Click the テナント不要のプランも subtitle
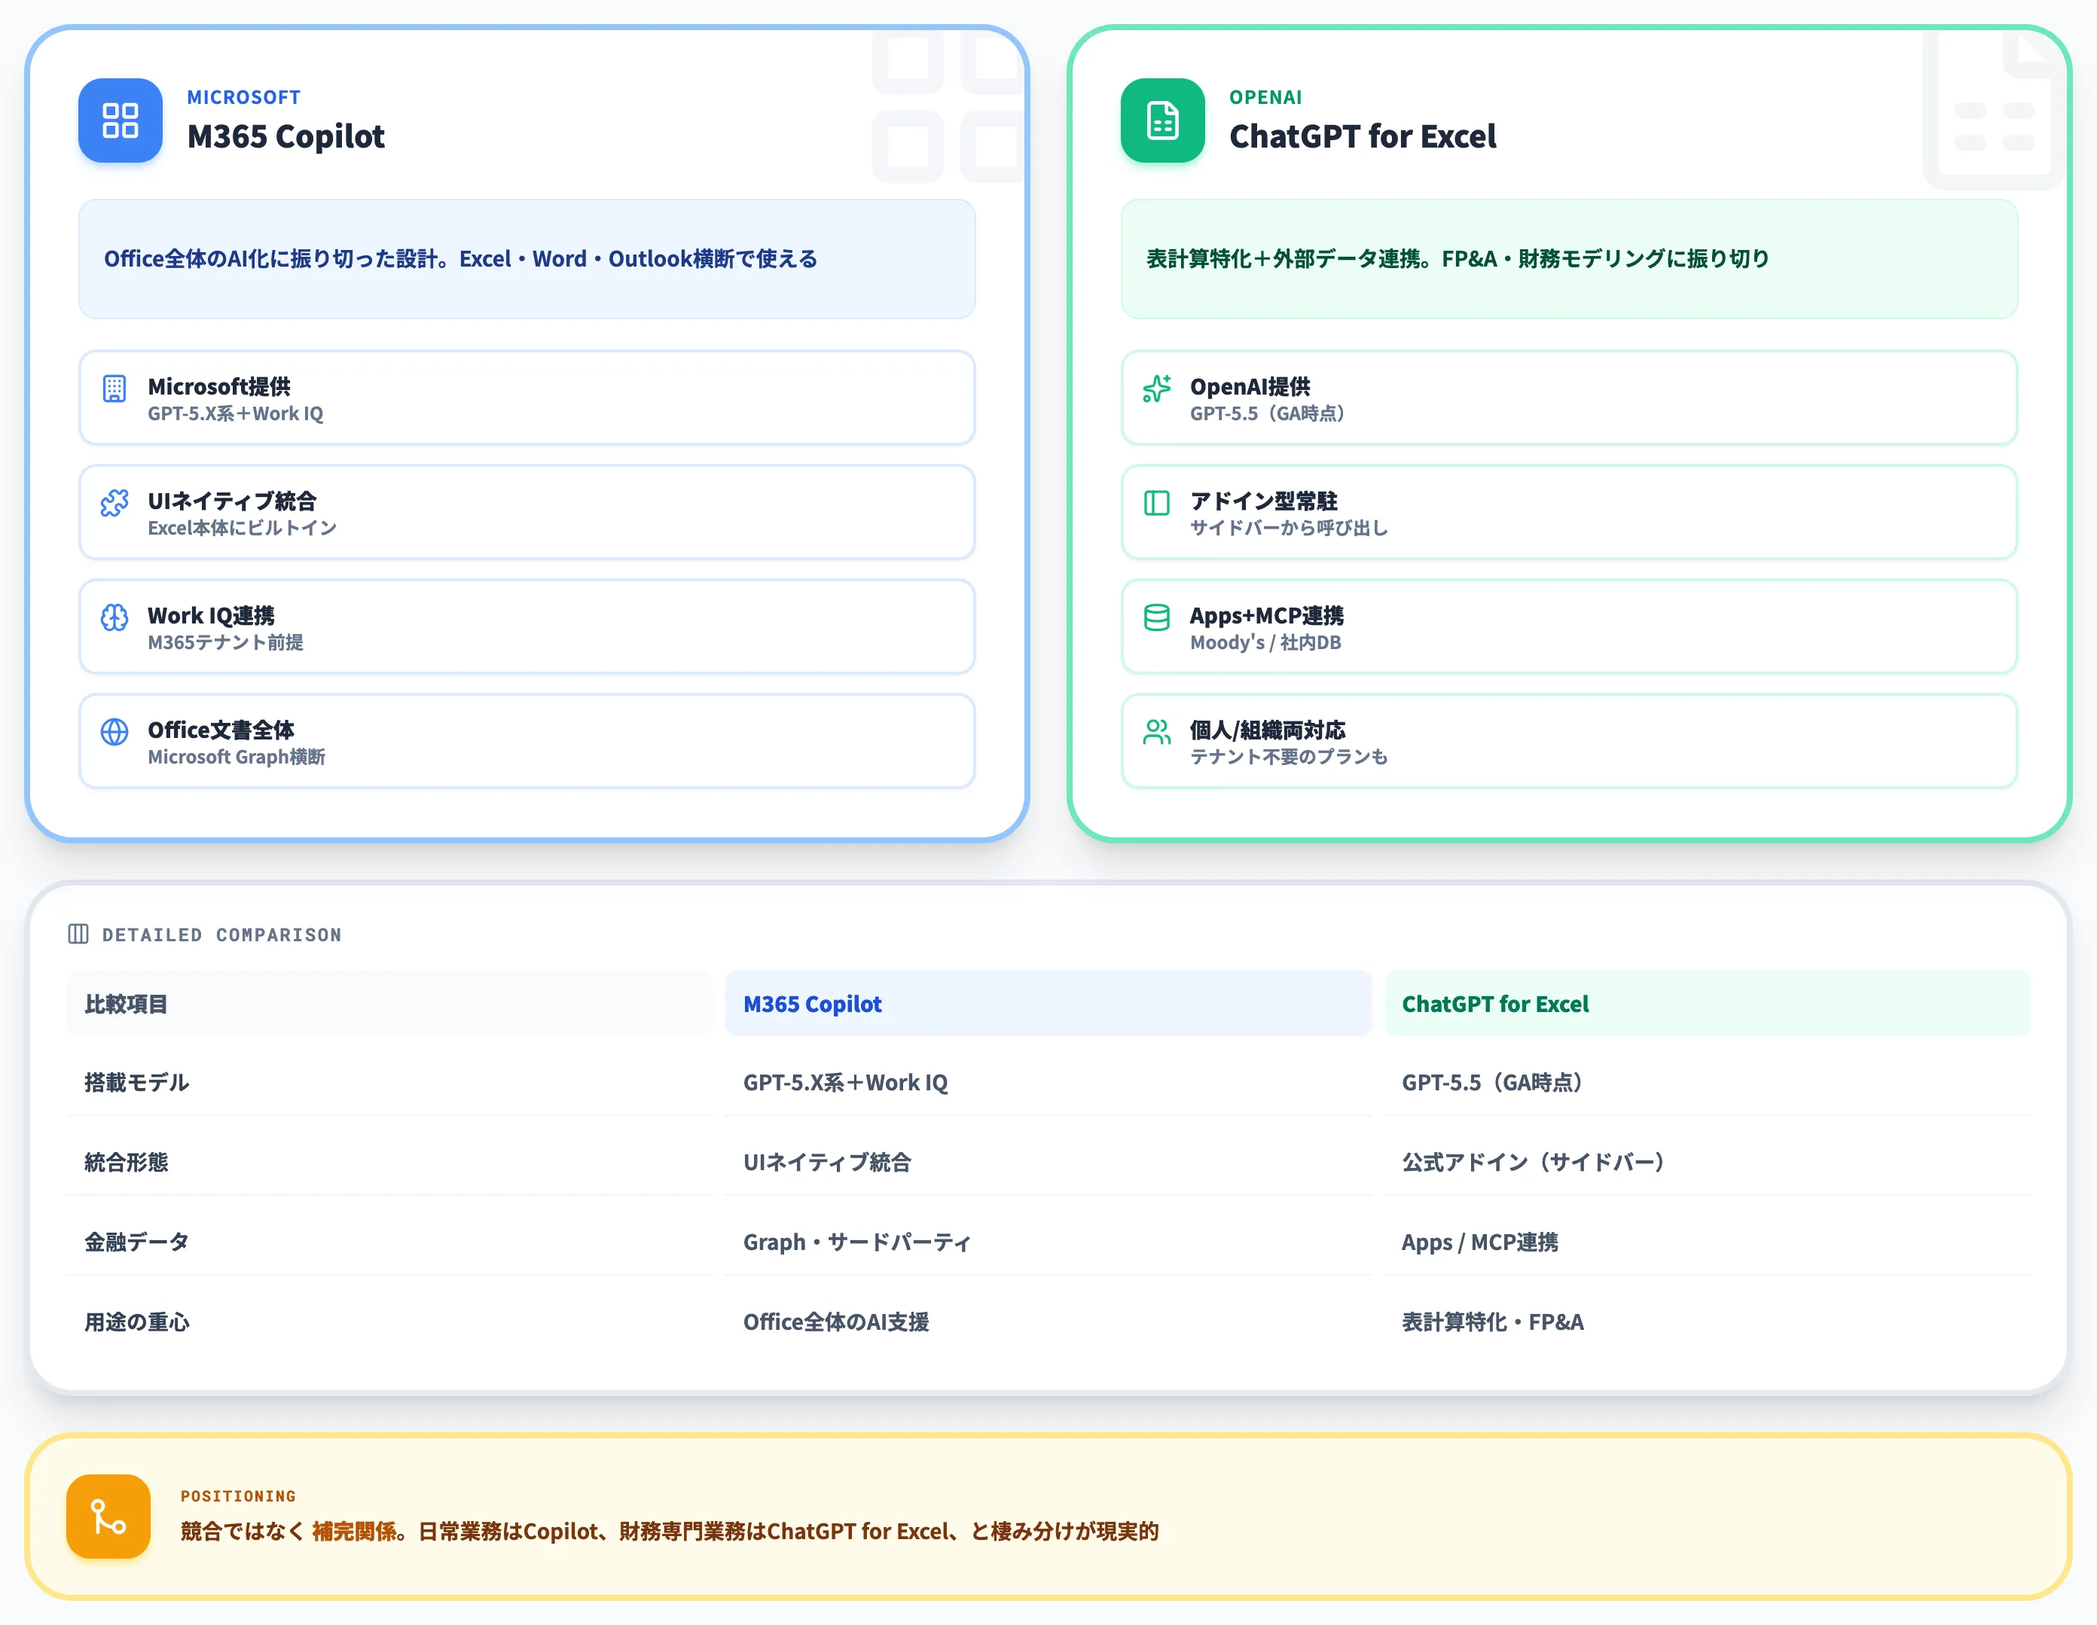The height and width of the screenshot is (1625, 2097). (1290, 756)
